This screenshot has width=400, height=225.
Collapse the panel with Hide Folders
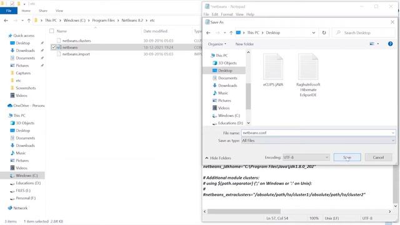click(x=218, y=158)
